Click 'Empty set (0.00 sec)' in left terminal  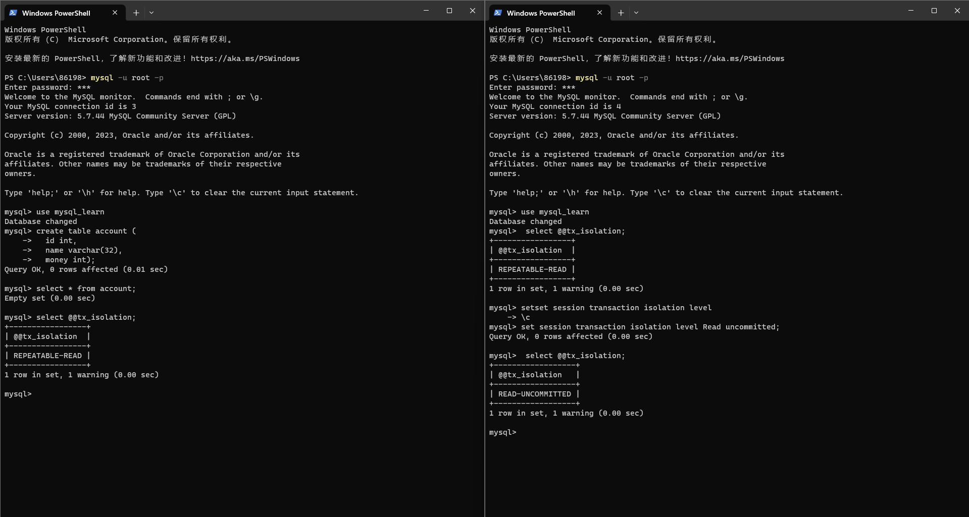click(x=50, y=298)
